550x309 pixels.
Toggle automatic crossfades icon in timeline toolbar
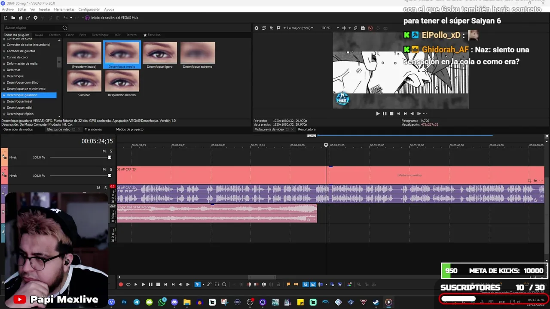313,284
